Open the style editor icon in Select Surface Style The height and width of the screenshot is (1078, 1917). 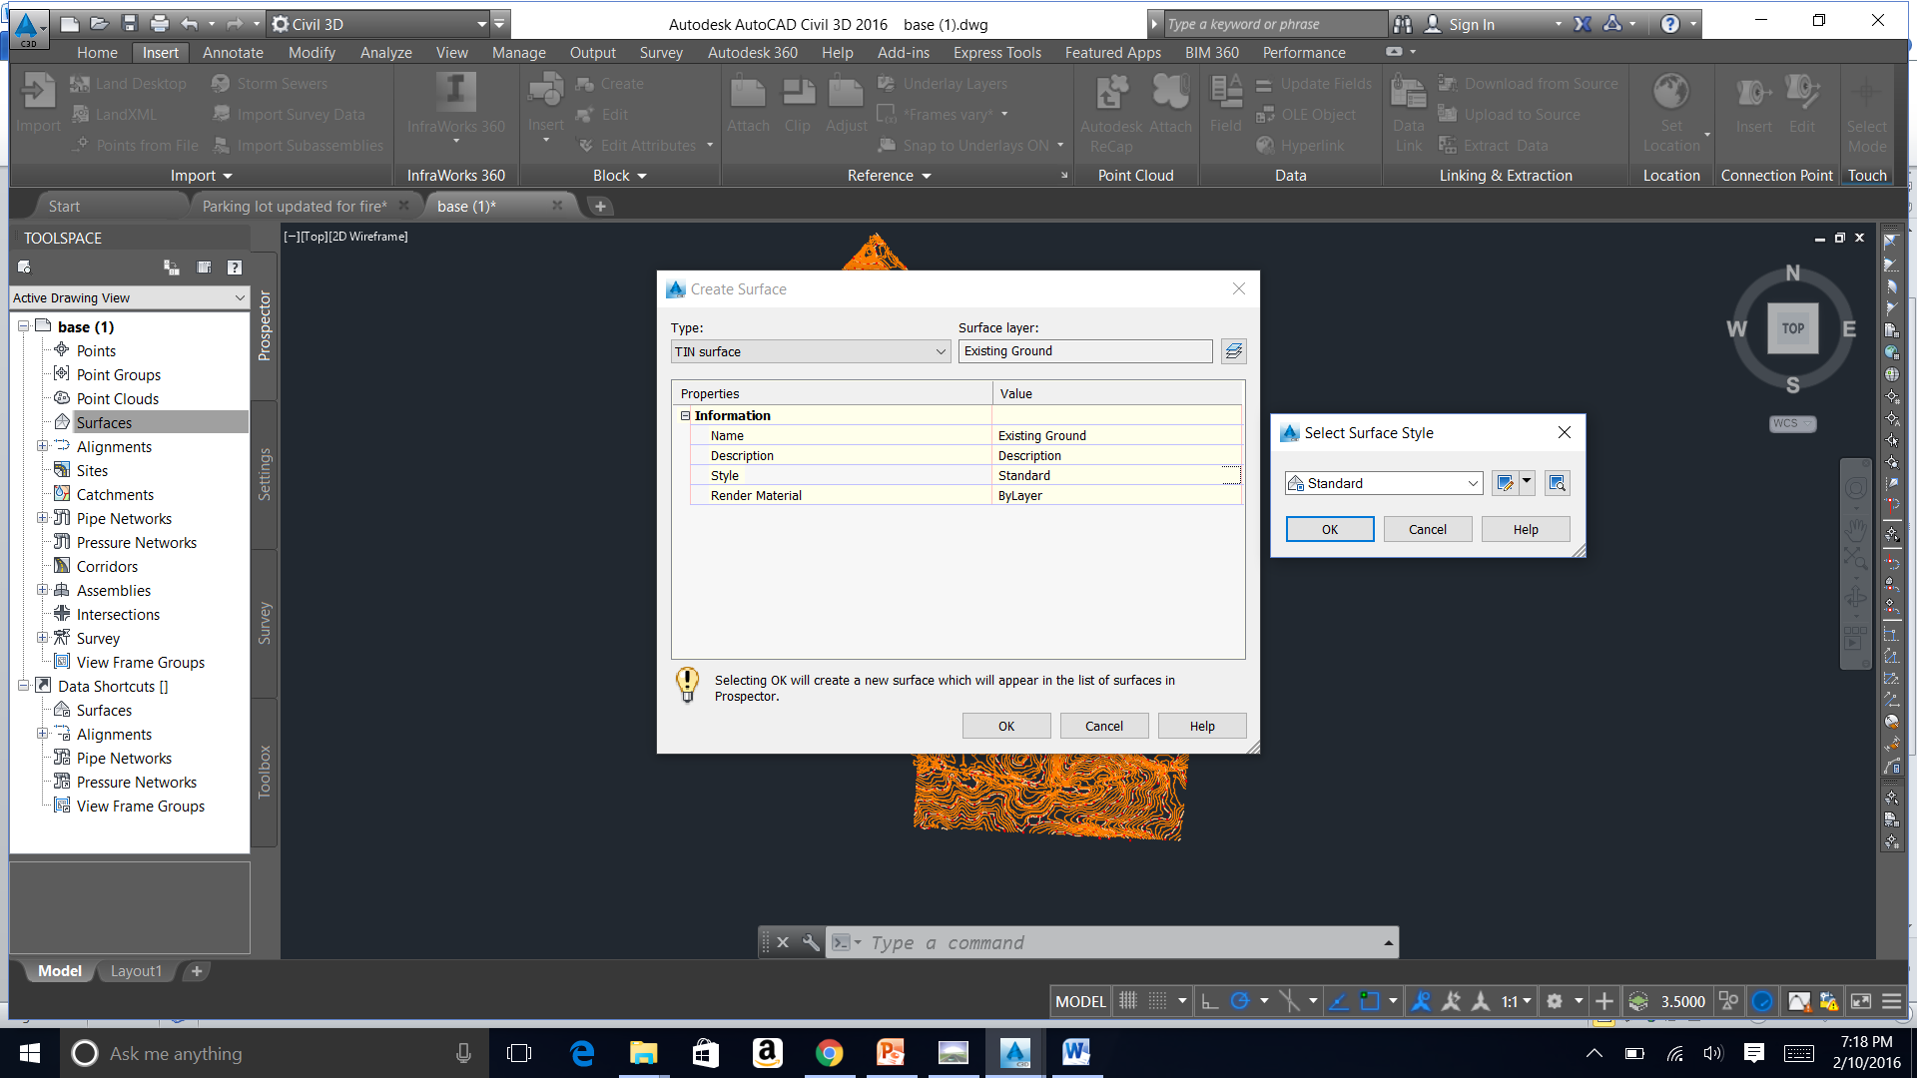pos(1503,483)
